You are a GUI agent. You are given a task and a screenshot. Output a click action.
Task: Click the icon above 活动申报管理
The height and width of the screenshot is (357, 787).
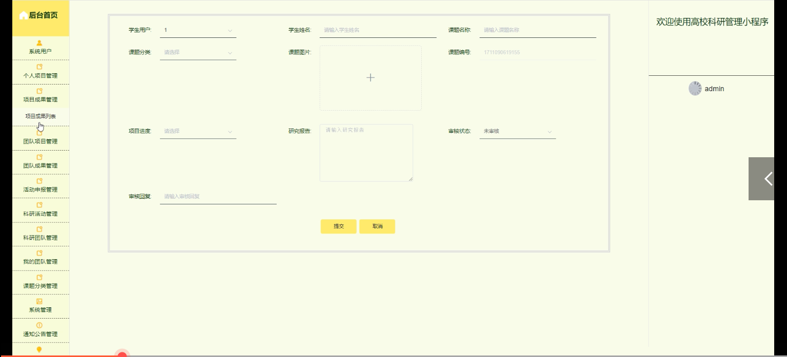click(x=40, y=181)
